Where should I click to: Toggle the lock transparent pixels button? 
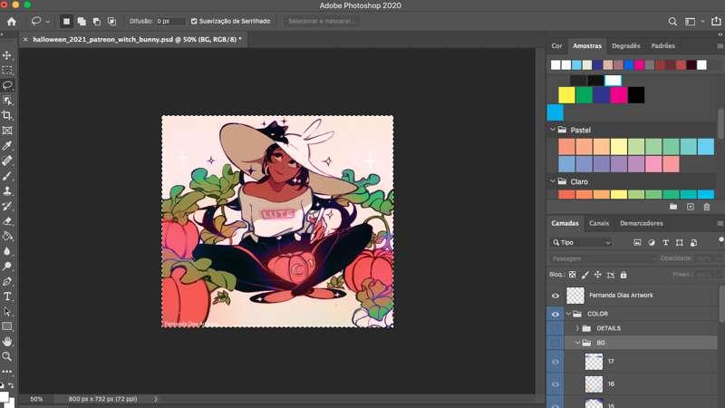click(573, 275)
